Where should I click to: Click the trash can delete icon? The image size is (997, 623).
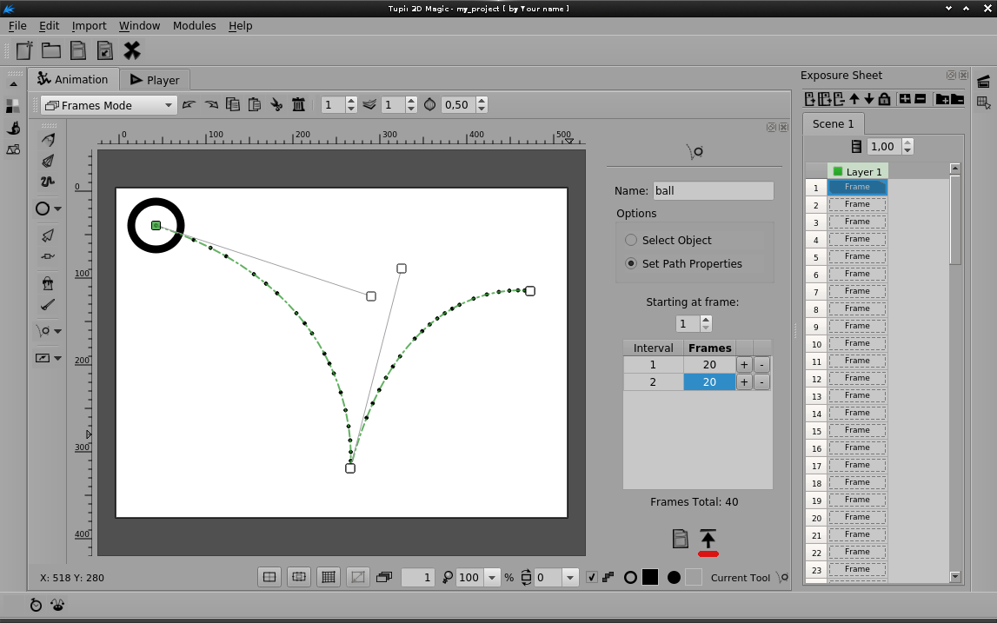coord(298,105)
